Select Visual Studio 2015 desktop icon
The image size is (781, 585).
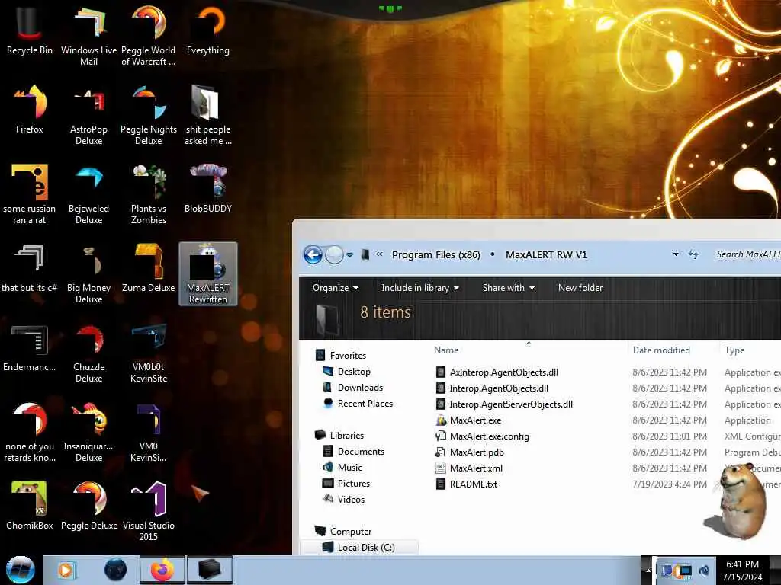149,511
